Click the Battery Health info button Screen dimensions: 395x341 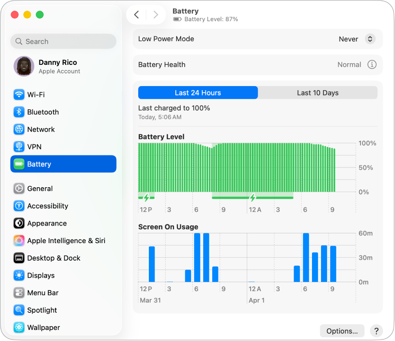[372, 64]
